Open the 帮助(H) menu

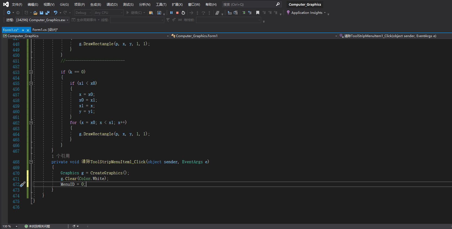tap(211, 5)
